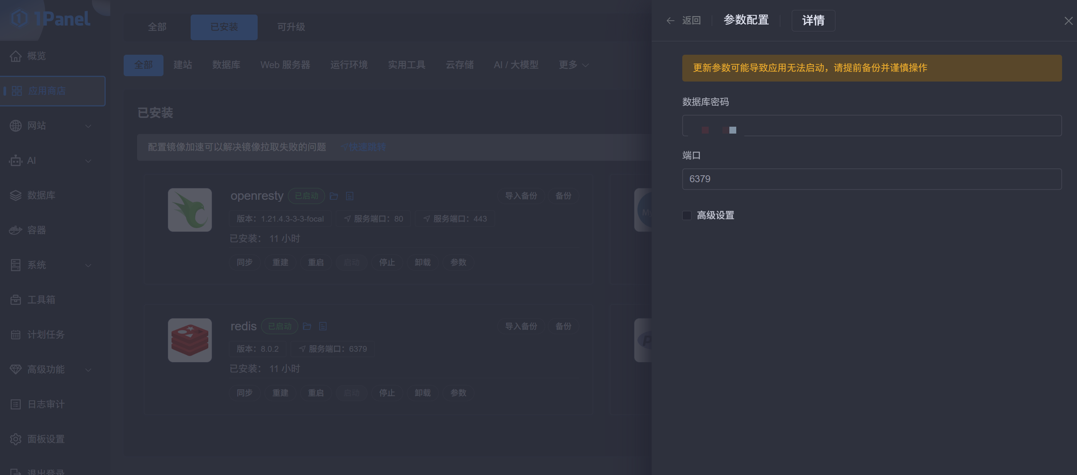Switch to the 可升级 tab
The image size is (1077, 475).
(x=291, y=27)
